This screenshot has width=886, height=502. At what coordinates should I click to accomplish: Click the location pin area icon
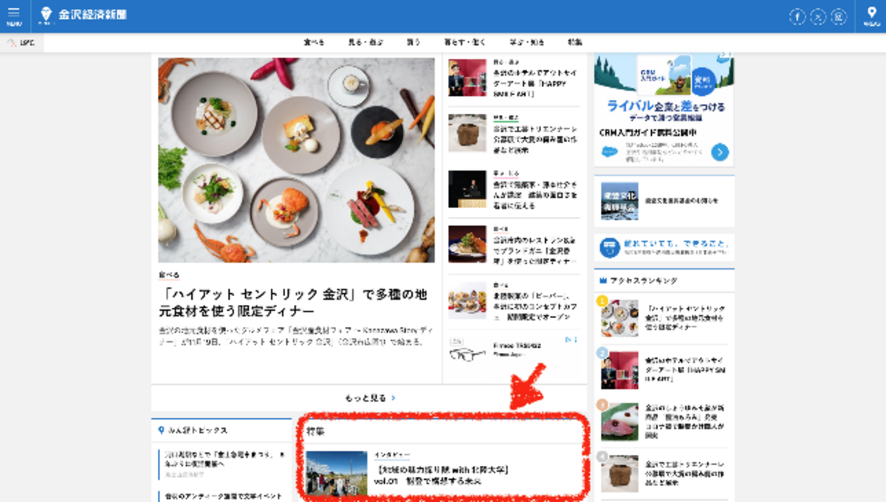[x=871, y=16]
